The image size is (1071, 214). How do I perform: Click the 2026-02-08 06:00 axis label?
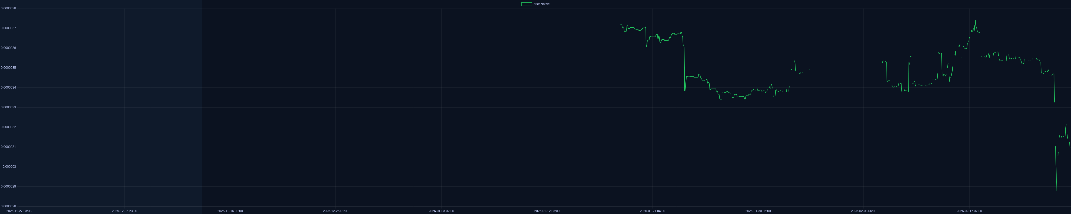click(x=863, y=211)
